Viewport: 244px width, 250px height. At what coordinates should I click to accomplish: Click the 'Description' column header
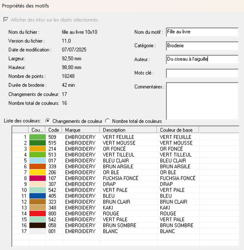128,130
